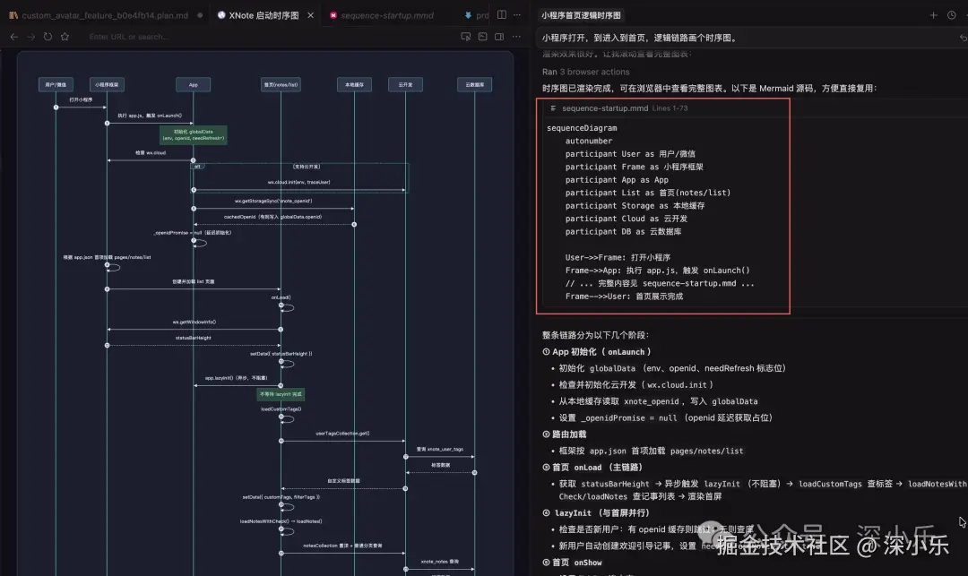Image resolution: width=968 pixels, height=576 pixels.
Task: Toggle the pin icon on the prd tab
Action: [x=467, y=14]
